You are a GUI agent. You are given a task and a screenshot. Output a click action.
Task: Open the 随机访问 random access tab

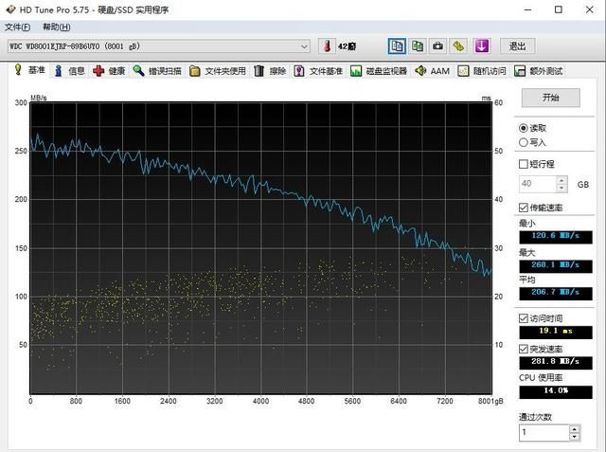(482, 71)
